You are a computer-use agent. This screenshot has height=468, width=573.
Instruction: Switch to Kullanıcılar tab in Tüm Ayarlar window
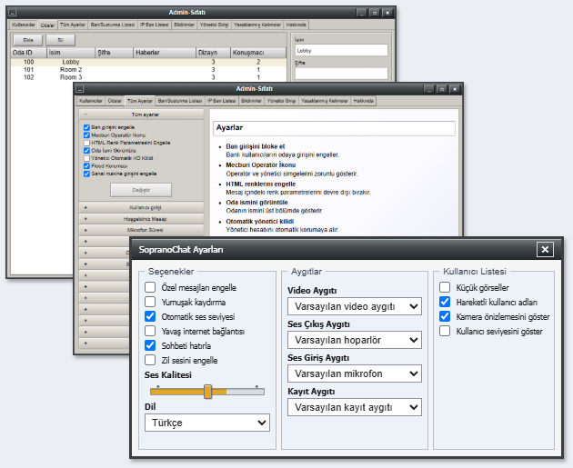point(91,101)
